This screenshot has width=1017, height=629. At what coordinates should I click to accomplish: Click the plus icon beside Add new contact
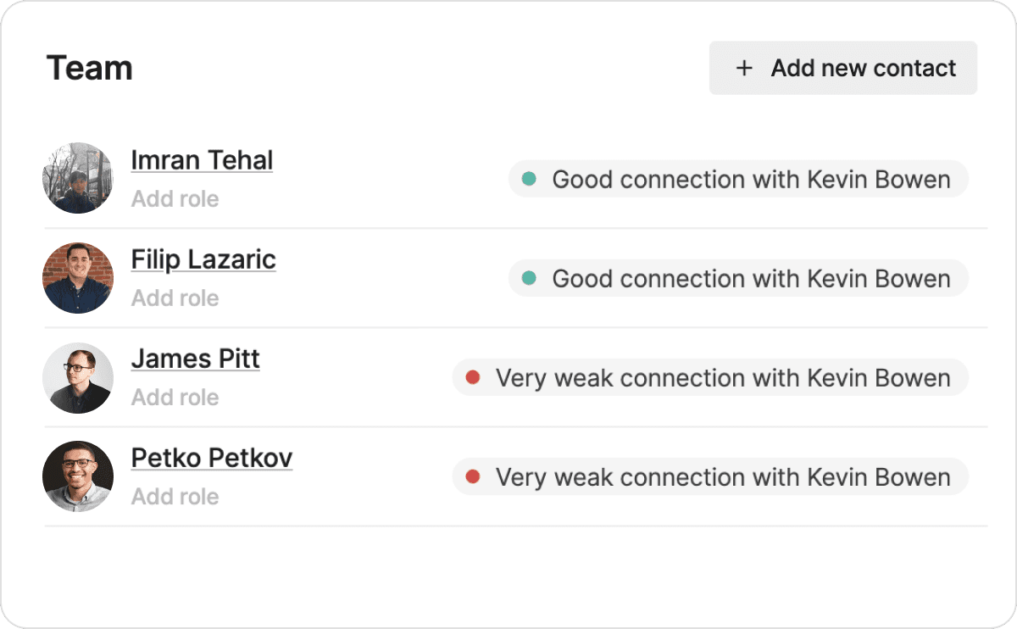click(744, 68)
